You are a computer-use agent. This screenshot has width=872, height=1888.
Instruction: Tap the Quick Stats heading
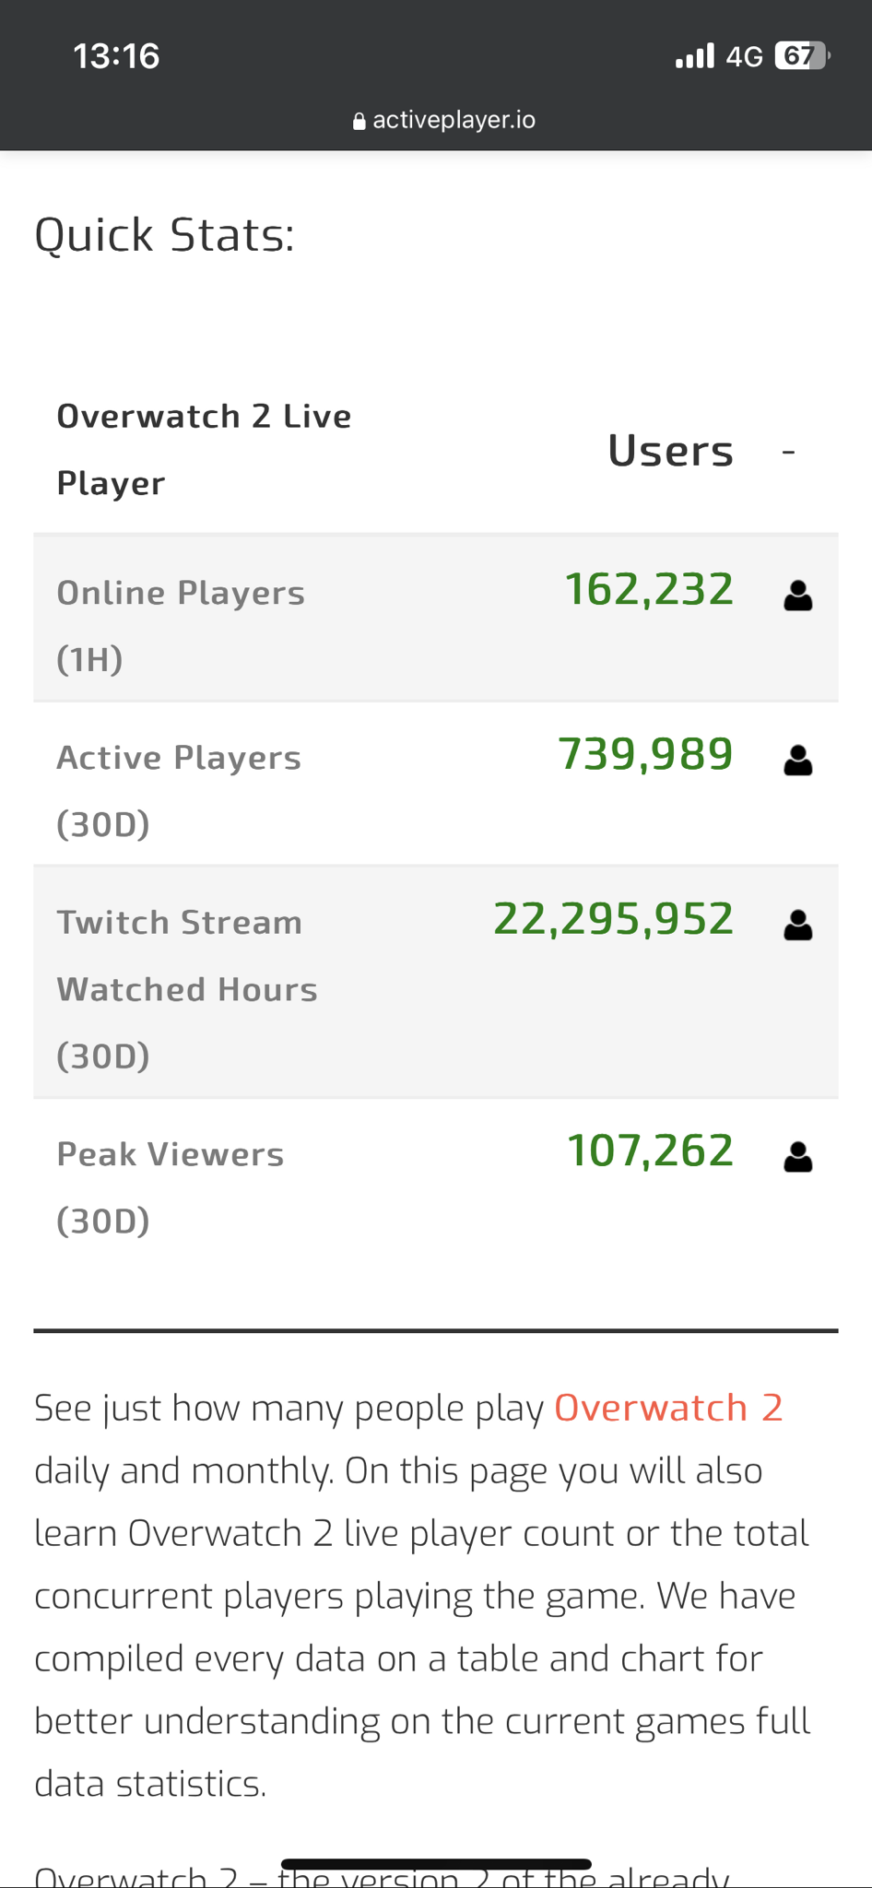[165, 234]
